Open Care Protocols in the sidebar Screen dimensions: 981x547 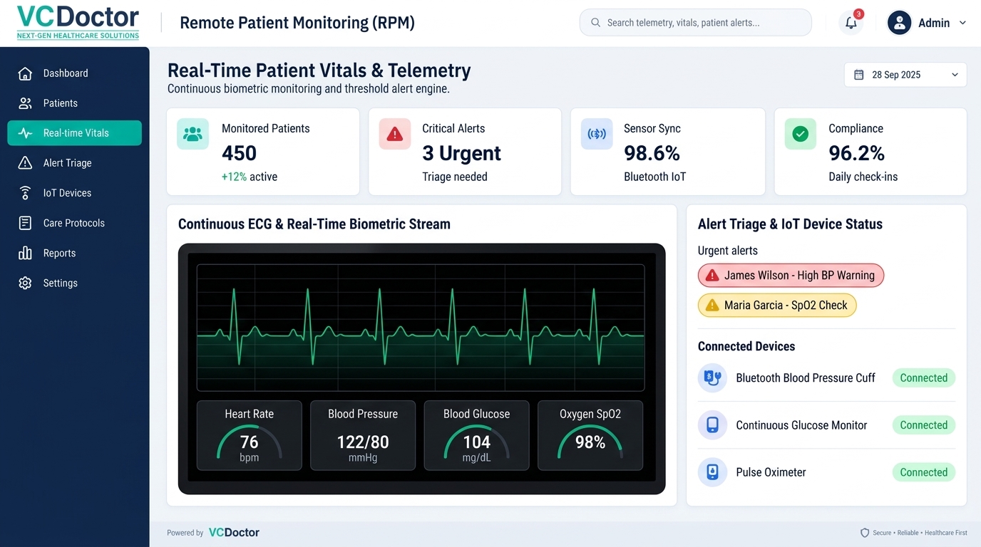pyautogui.click(x=75, y=223)
